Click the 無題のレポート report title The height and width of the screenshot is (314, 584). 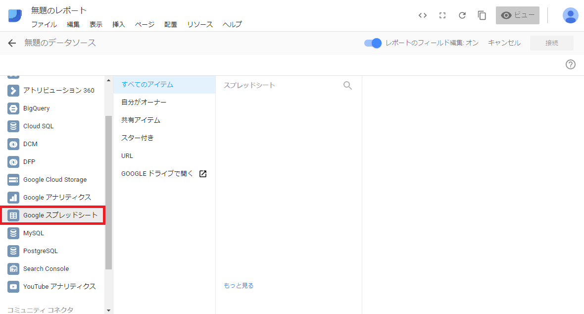point(59,10)
